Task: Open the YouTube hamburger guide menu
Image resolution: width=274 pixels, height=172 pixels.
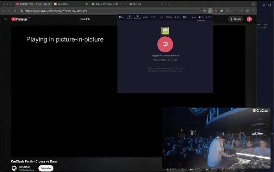Action: [x=5, y=19]
